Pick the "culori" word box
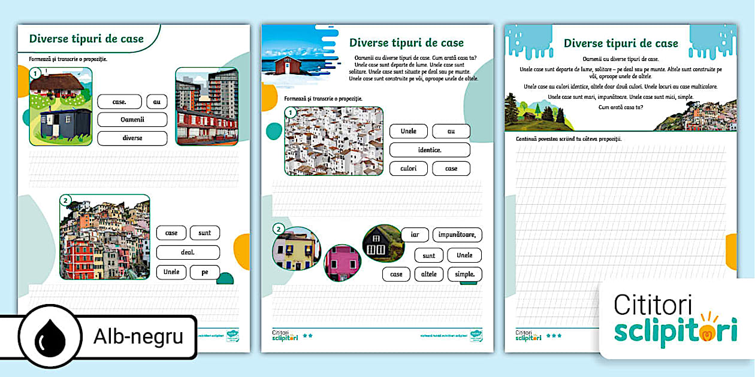 pos(408,169)
